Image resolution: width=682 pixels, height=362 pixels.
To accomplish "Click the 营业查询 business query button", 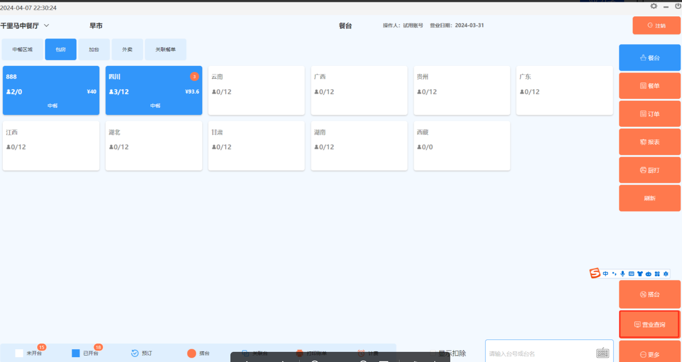I will pos(649,324).
